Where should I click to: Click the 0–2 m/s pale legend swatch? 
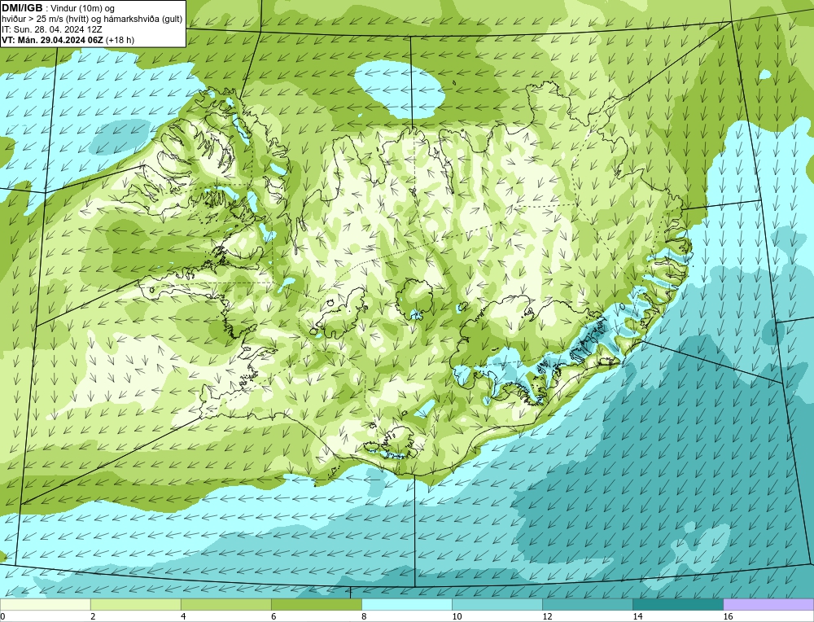point(45,604)
